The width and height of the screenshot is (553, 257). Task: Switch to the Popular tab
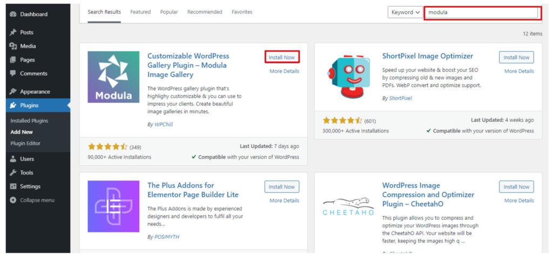(x=169, y=12)
